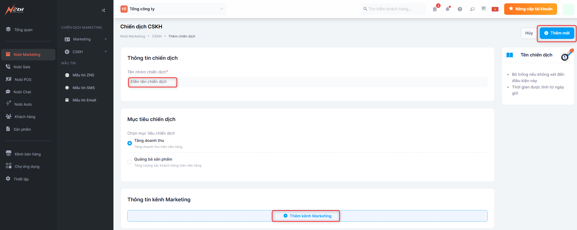Select the Quảng bá sản phẩm radio option
The height and width of the screenshot is (230, 577).
coord(129,162)
